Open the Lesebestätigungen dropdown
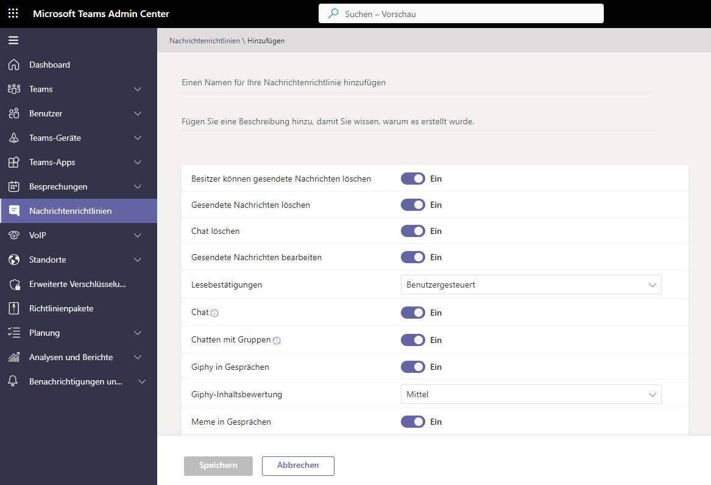 point(531,285)
